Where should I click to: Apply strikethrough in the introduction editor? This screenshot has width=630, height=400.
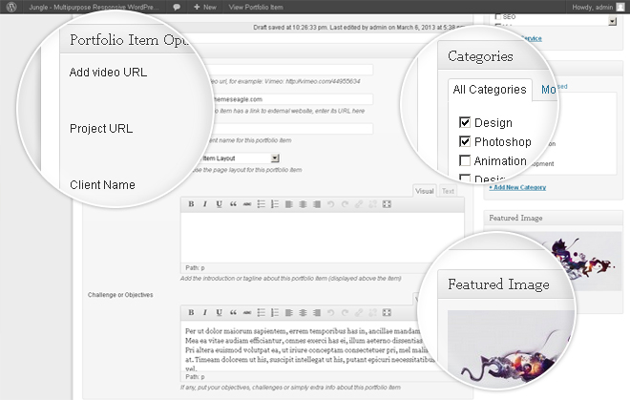[x=247, y=204]
